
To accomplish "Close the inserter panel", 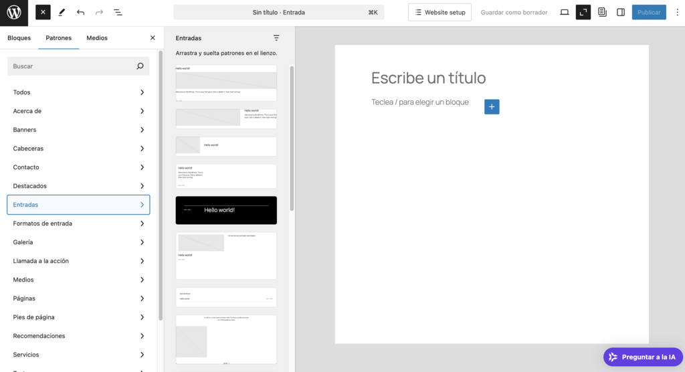I will coord(153,38).
